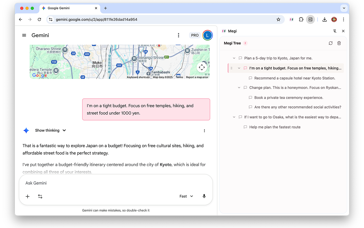This screenshot has height=228, width=364.
Task: Close the Google Gemini tab
Action: pos(96,8)
